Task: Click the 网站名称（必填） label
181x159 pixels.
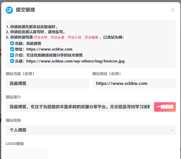Action: [20, 74]
